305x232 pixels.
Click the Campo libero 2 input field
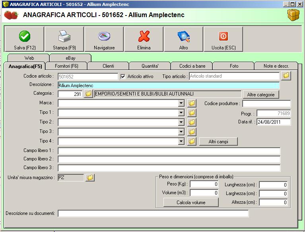pyautogui.click(x=169, y=159)
